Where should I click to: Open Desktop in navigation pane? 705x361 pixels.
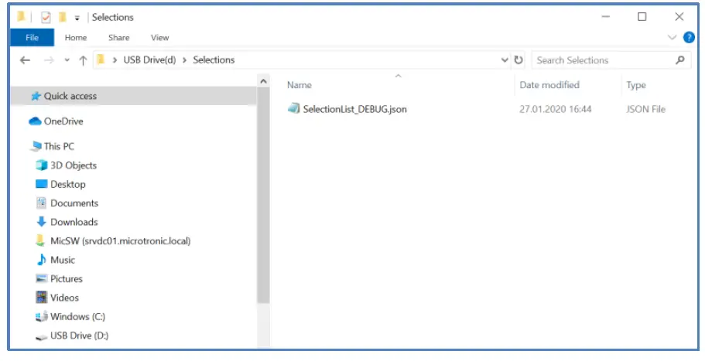60,184
